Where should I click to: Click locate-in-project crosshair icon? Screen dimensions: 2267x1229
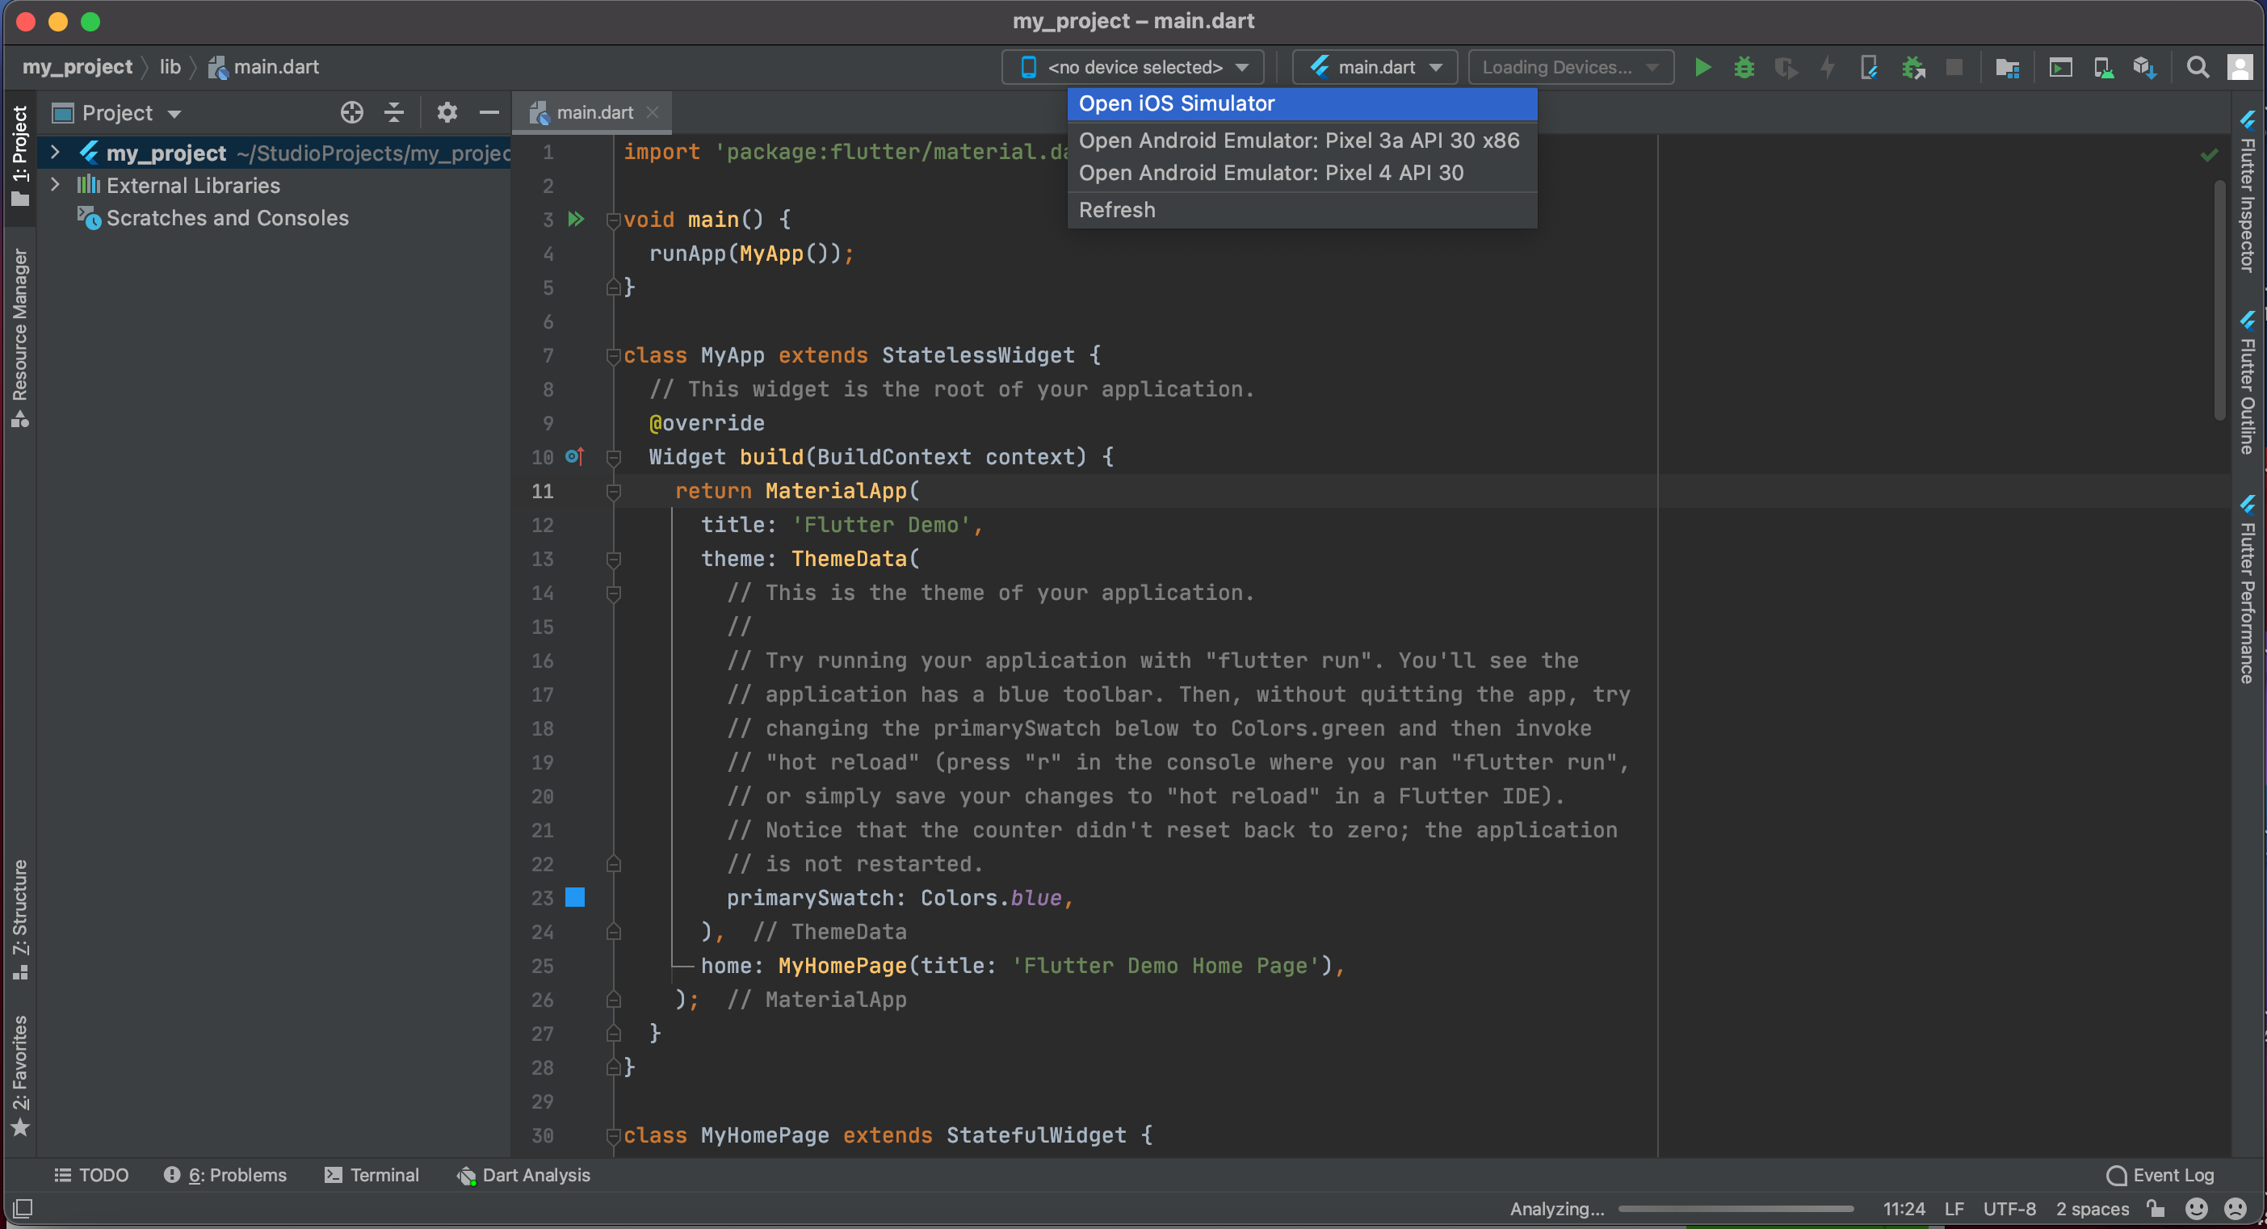click(352, 112)
